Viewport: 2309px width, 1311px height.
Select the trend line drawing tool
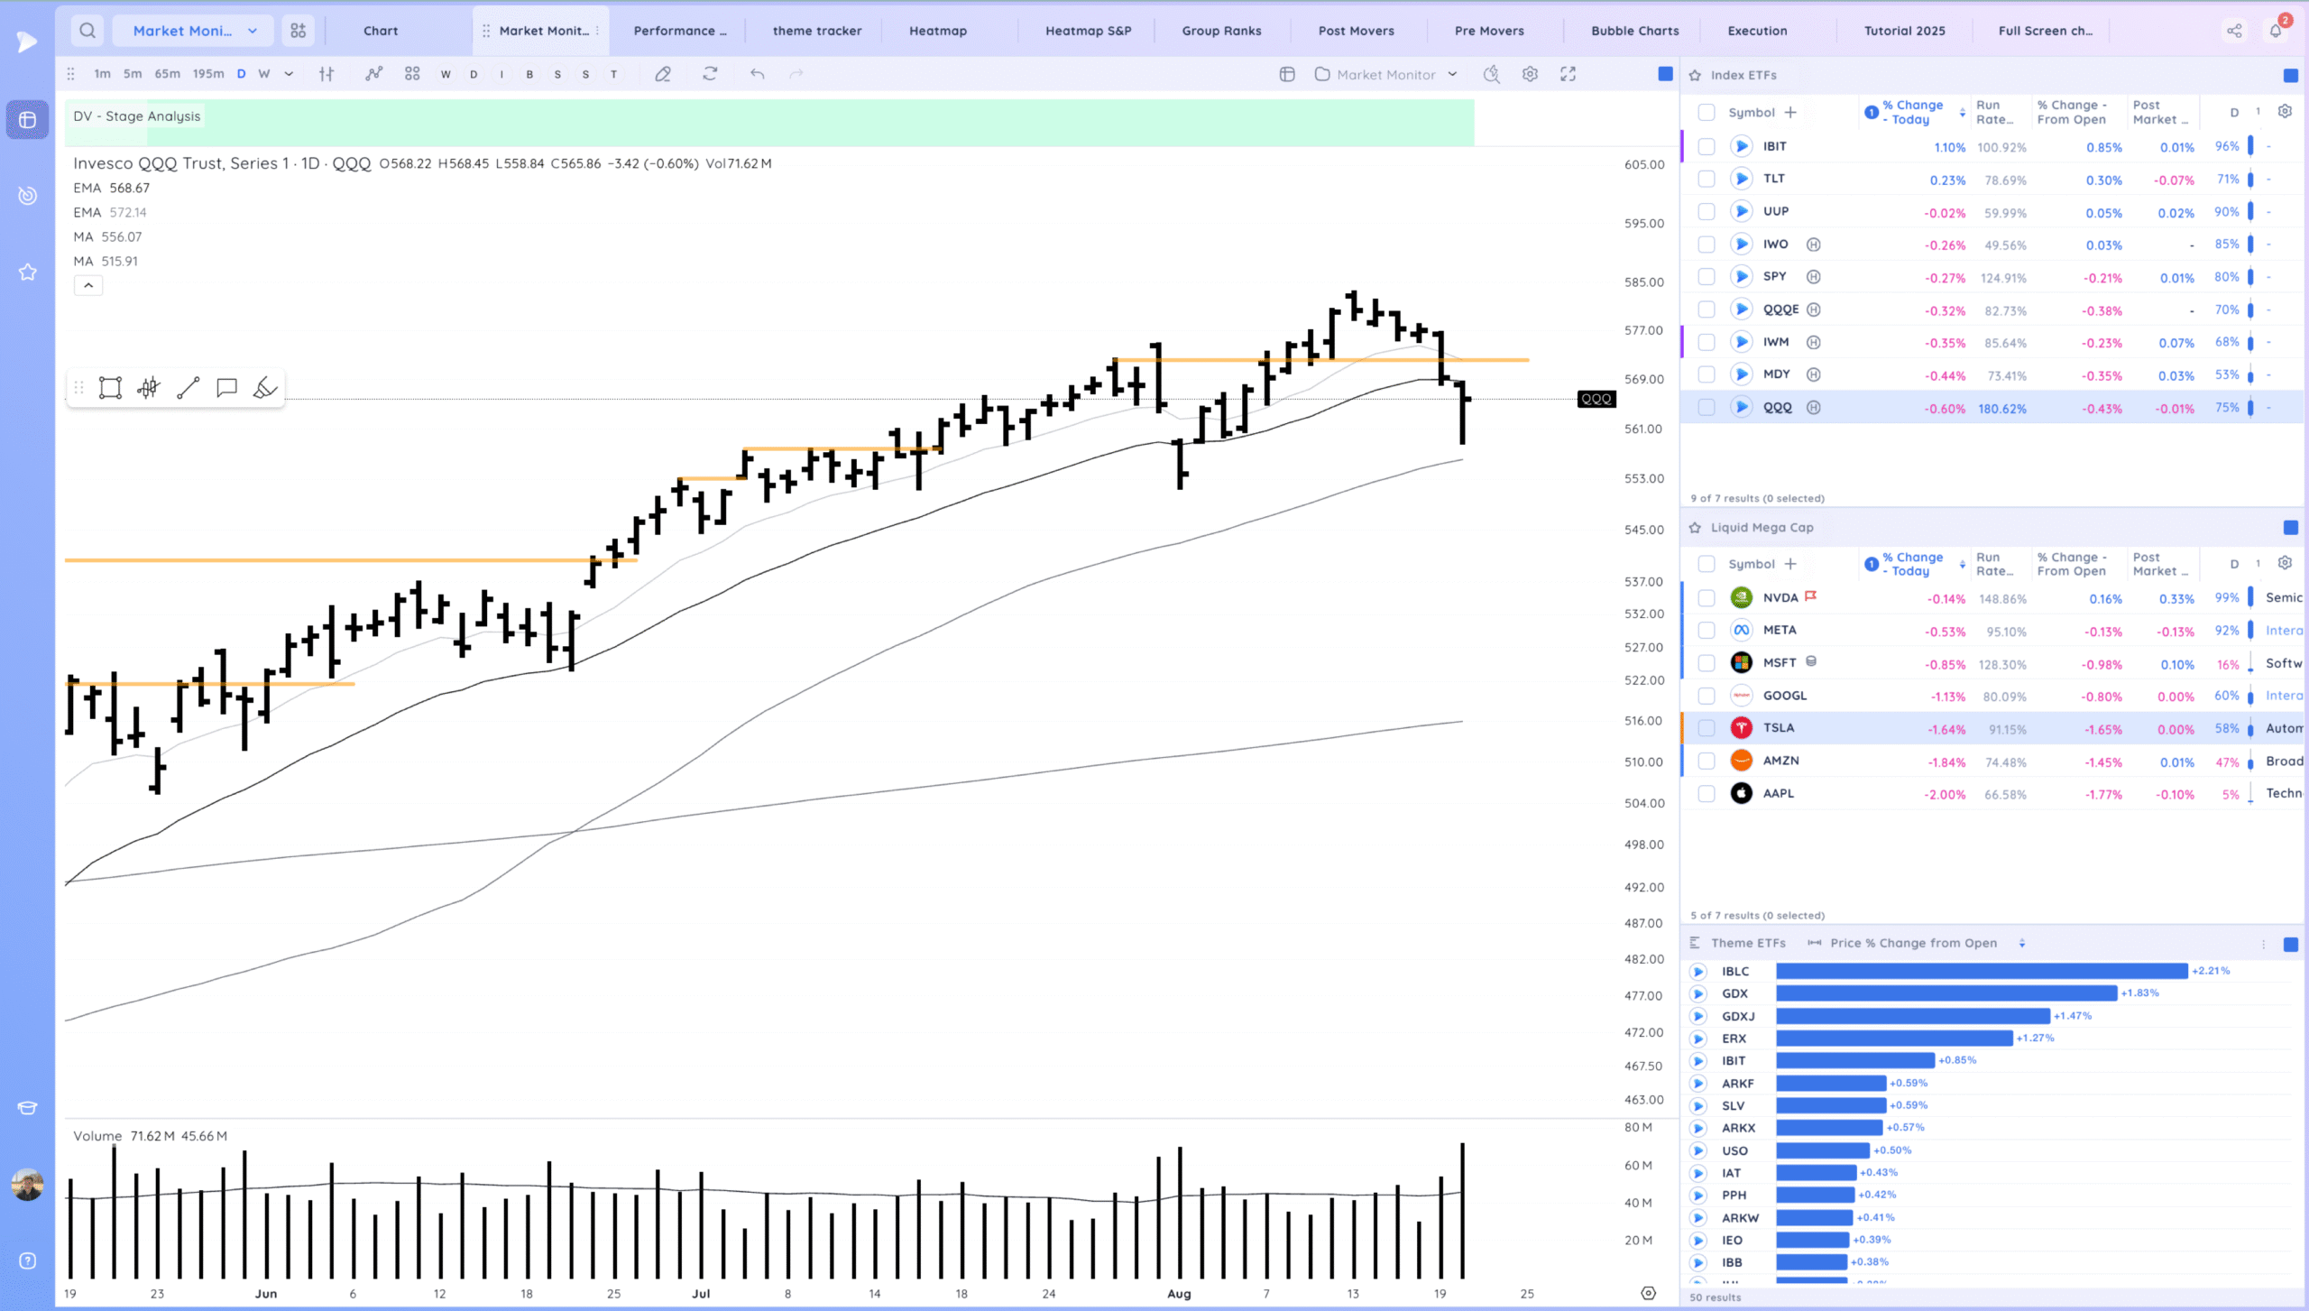tap(188, 388)
